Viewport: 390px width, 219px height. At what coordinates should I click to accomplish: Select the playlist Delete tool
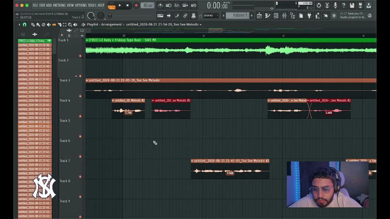click(x=43, y=25)
